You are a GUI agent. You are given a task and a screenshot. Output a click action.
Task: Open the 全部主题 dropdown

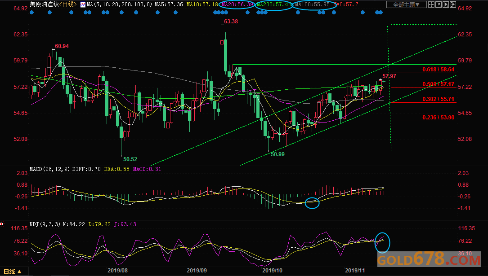coord(406,4)
